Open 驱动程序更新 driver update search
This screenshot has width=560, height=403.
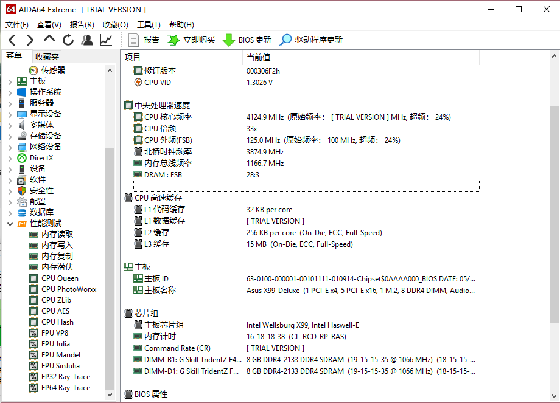coord(311,40)
